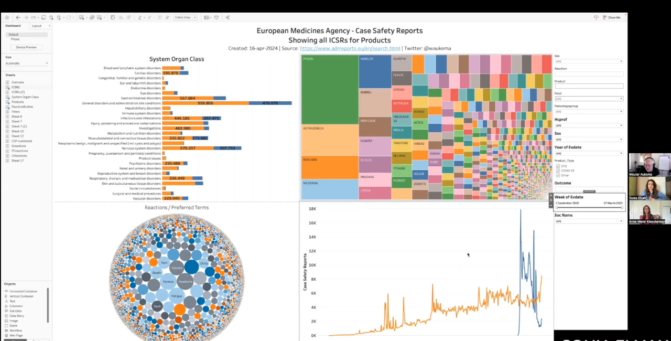Open the Size Automatic dropdown
Image resolution: width=671 pixels, height=341 pixels.
click(x=26, y=63)
